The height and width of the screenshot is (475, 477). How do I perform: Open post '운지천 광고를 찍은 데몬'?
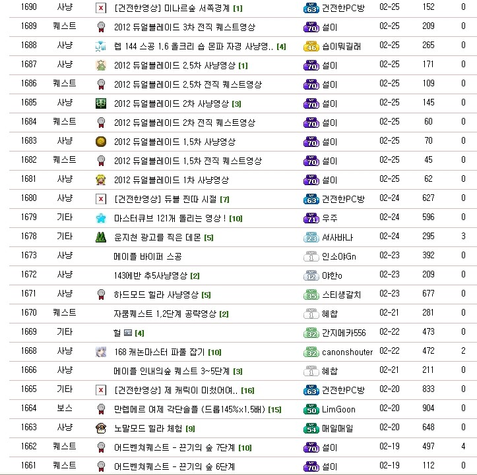[x=158, y=237]
